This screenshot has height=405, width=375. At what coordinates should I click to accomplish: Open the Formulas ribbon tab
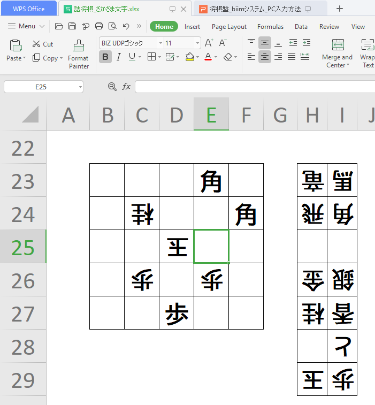click(270, 27)
